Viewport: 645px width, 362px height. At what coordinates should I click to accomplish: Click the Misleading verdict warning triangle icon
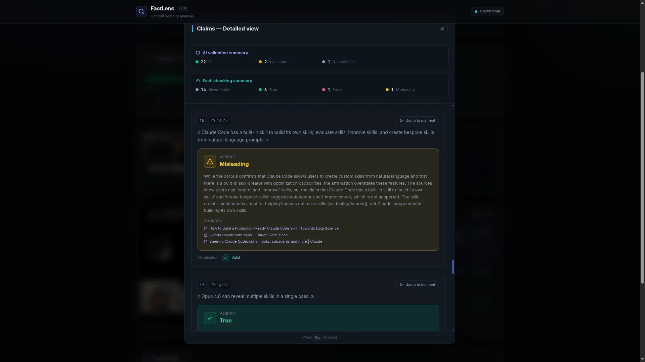(x=210, y=162)
